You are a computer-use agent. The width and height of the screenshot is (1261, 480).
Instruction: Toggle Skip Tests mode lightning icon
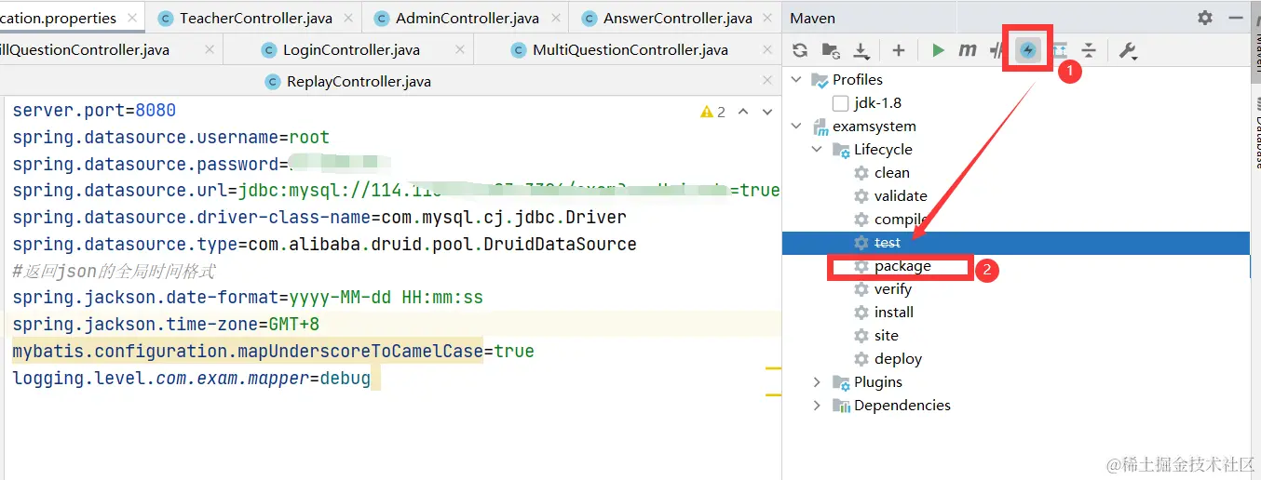pos(1027,50)
